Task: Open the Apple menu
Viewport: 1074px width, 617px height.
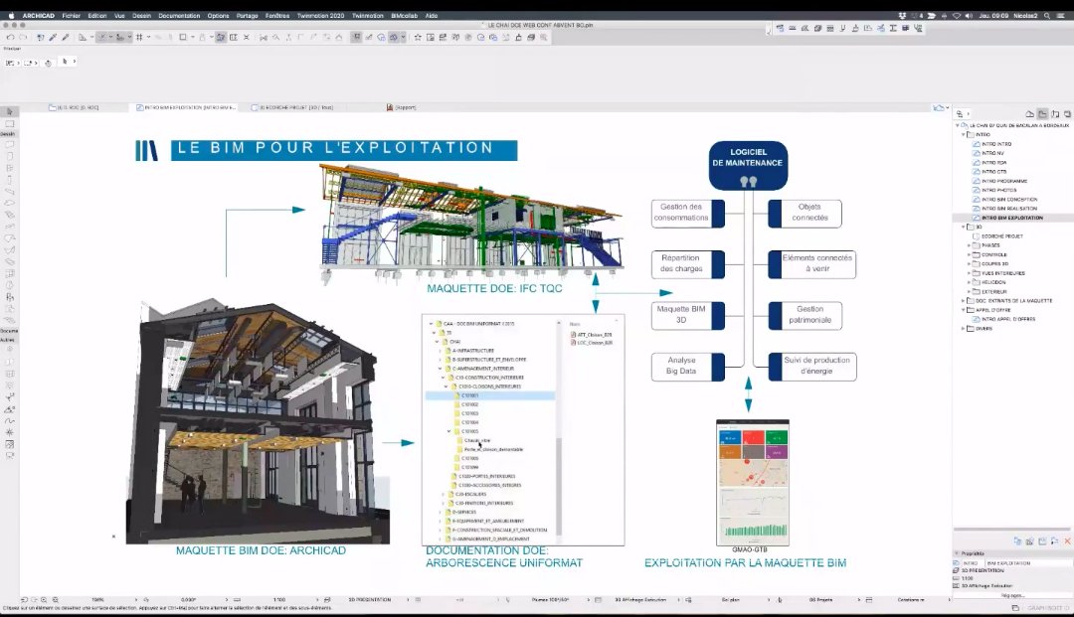Action: click(x=11, y=15)
